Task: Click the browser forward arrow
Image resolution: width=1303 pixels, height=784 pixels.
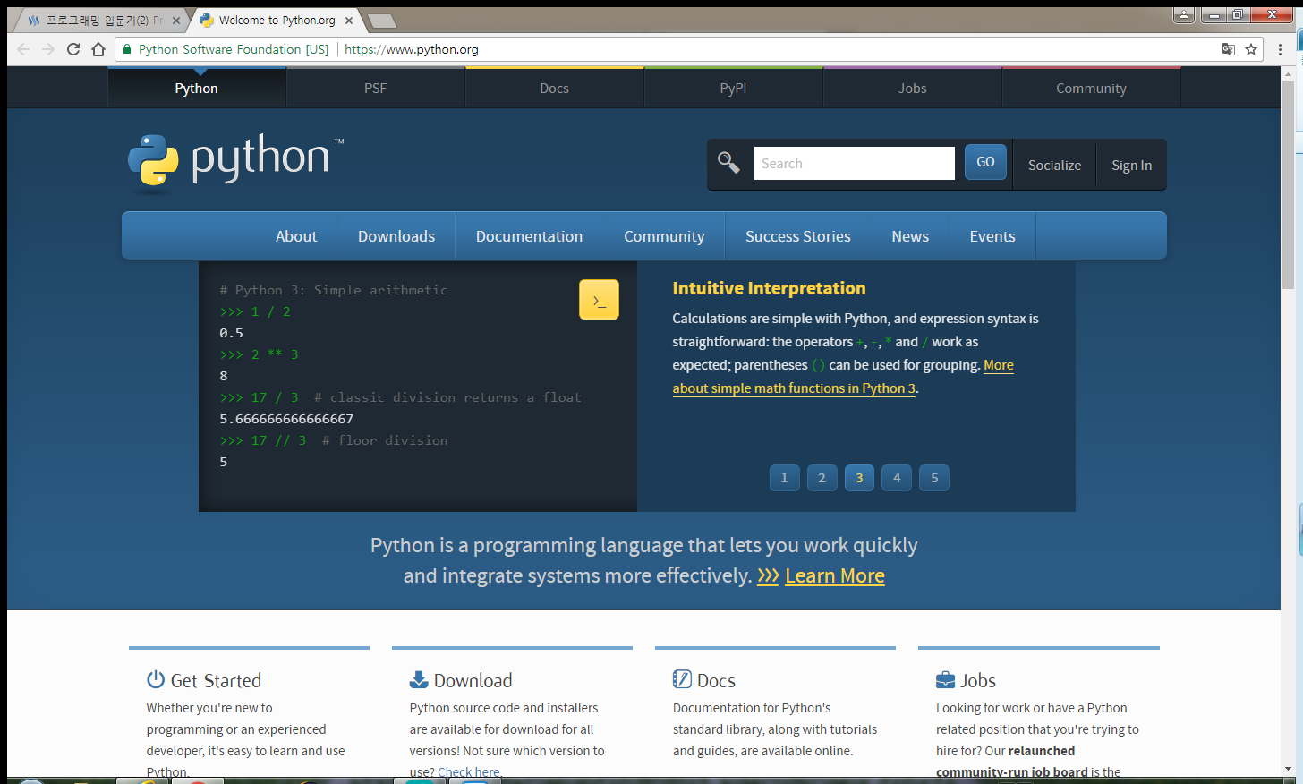Action: coord(48,49)
